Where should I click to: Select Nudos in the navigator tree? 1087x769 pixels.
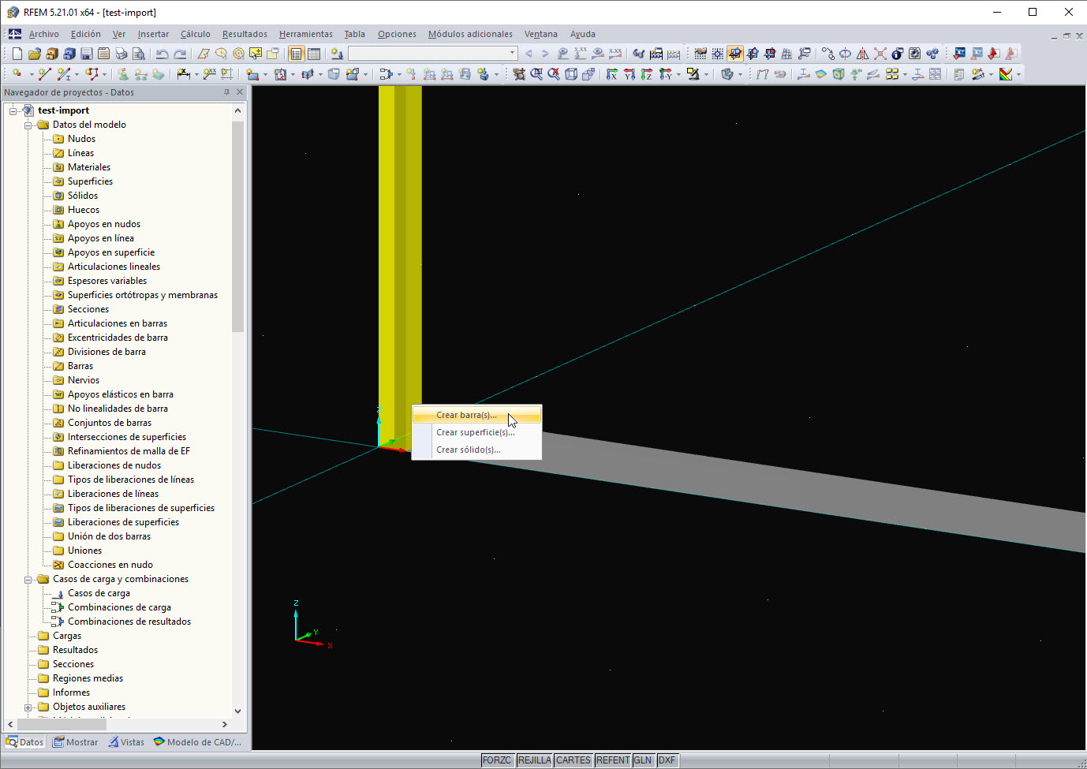81,139
